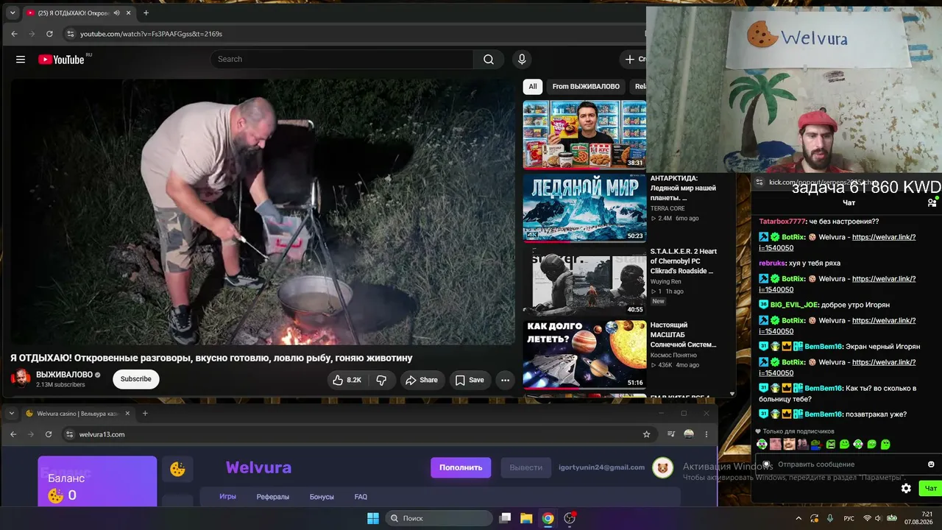This screenshot has height=530, width=942.
Task: Open the Рефералы tab
Action: click(x=273, y=497)
